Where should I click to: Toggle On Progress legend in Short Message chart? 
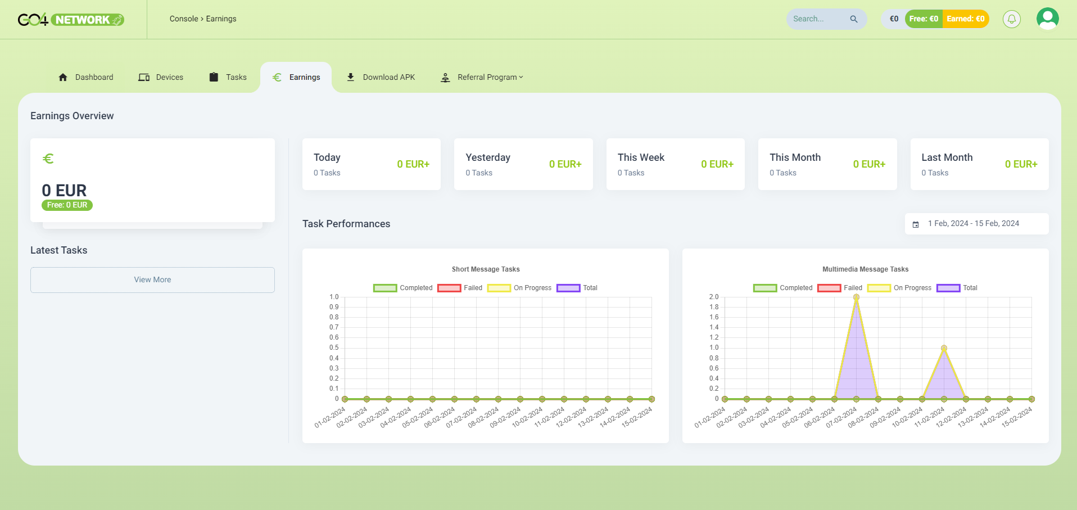[x=519, y=288]
